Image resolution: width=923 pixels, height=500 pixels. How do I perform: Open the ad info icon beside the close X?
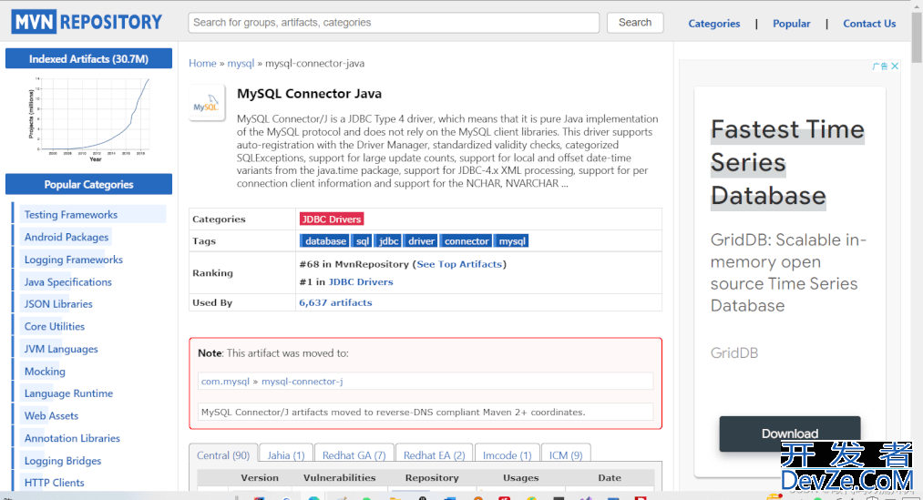880,66
